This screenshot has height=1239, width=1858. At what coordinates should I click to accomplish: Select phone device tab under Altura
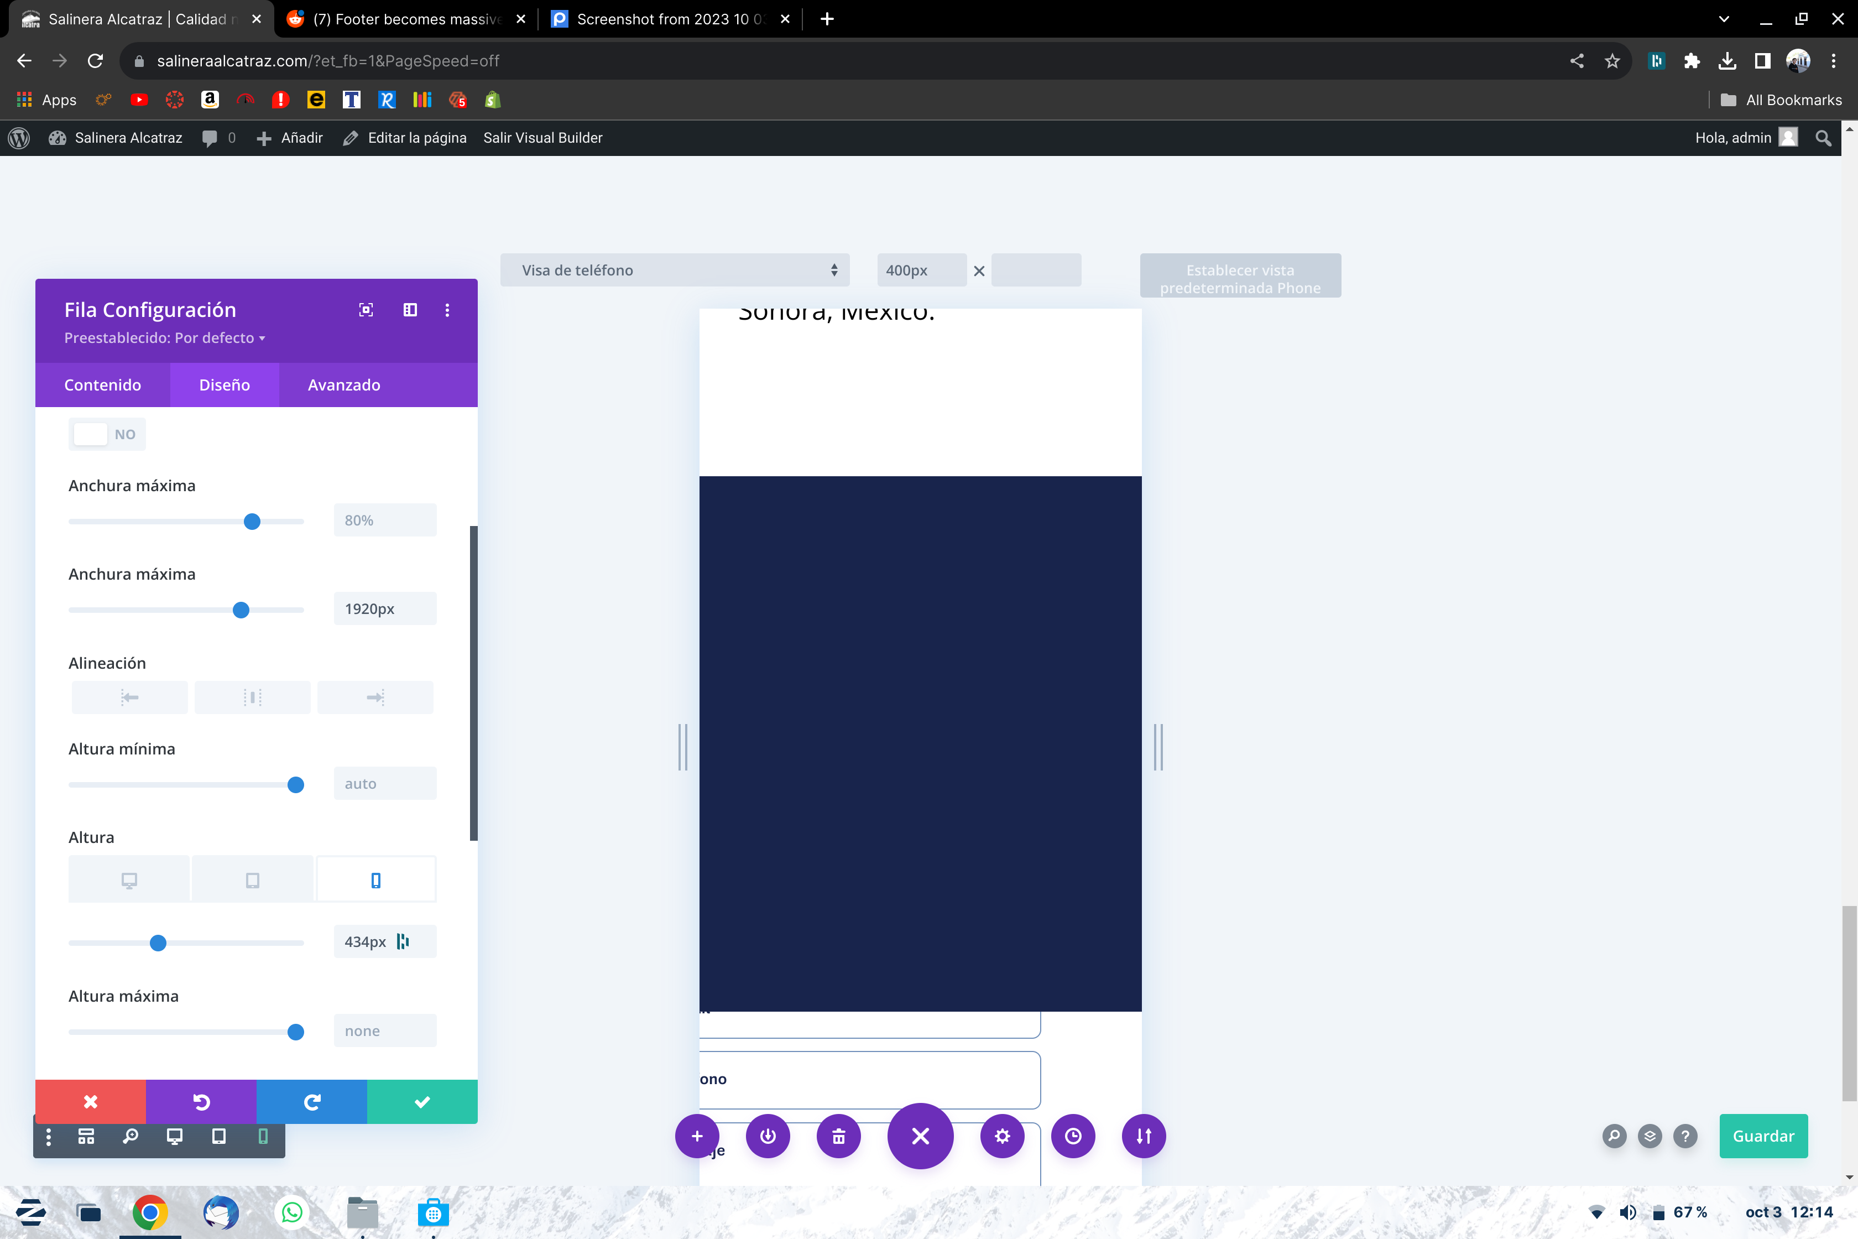[376, 879]
